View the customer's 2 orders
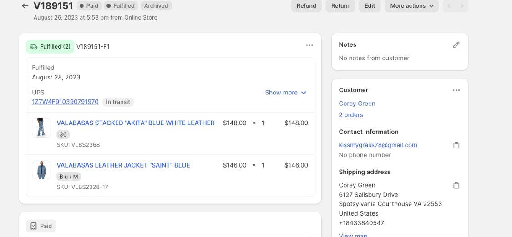This screenshot has height=237, width=512. pyautogui.click(x=350, y=115)
